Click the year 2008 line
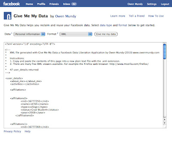This screenshot has width=172, height=164. click(x=33, y=112)
